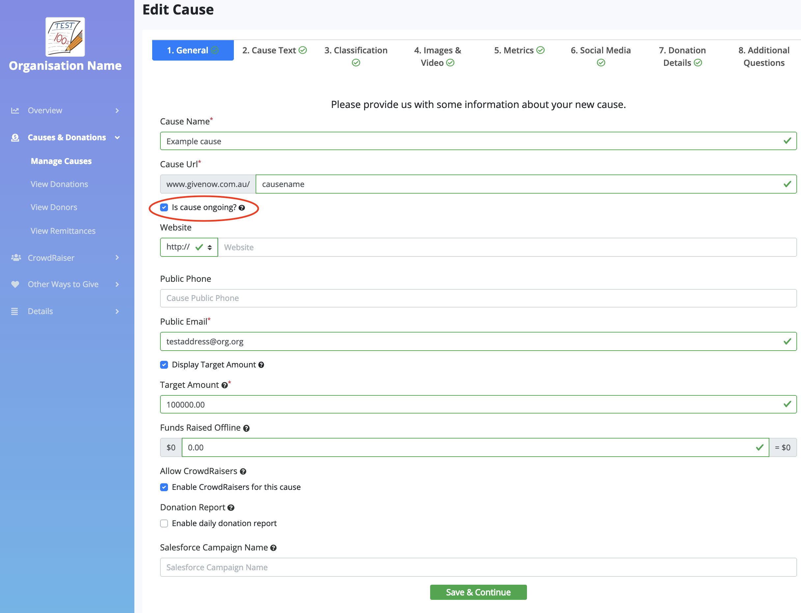Click the checkmark icon under Social Media tab

601,63
